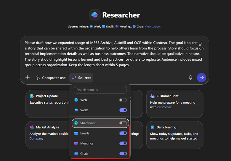Click the Web globe icon in the list
Image resolution: width=231 pixels, height=161 pixels.
click(x=76, y=100)
